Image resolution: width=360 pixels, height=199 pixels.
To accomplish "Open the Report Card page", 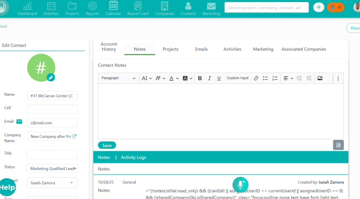I will pos(138,9).
